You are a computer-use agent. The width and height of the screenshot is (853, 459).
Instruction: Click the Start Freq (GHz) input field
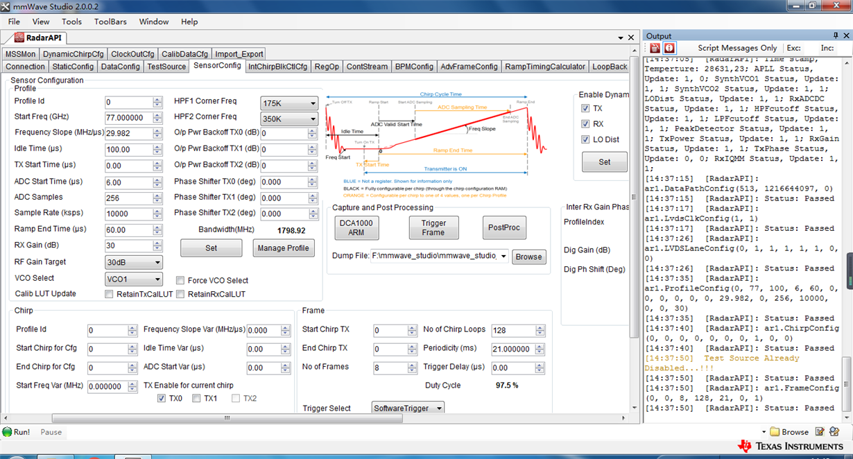[129, 118]
